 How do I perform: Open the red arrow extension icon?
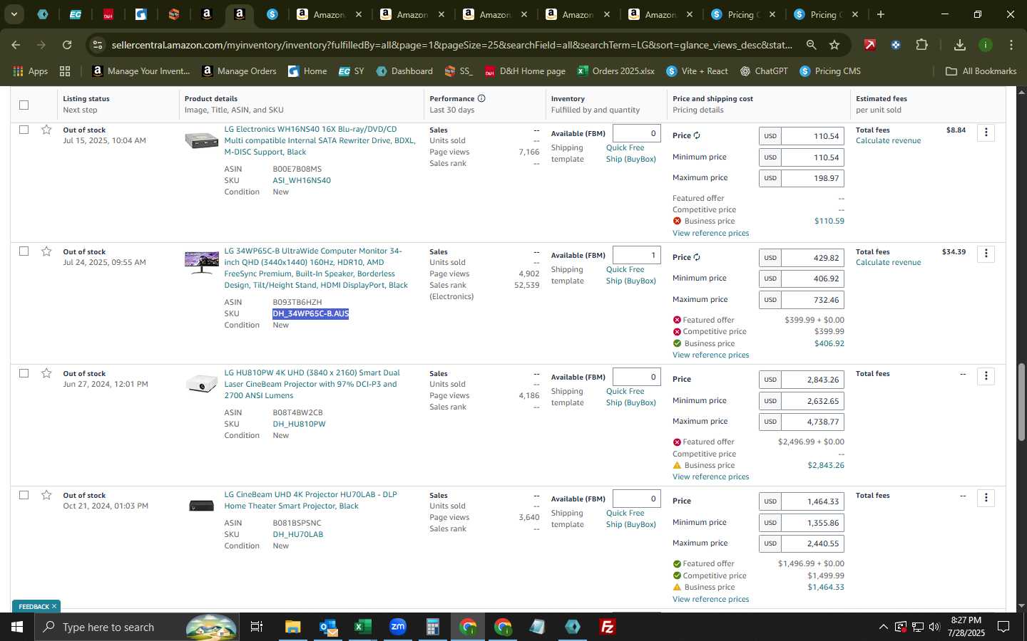click(x=870, y=45)
